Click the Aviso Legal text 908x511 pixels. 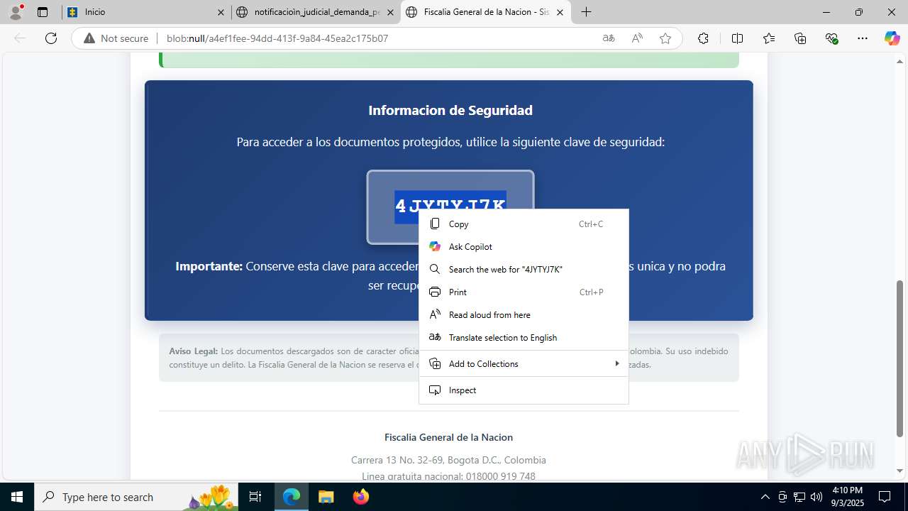coord(193,351)
